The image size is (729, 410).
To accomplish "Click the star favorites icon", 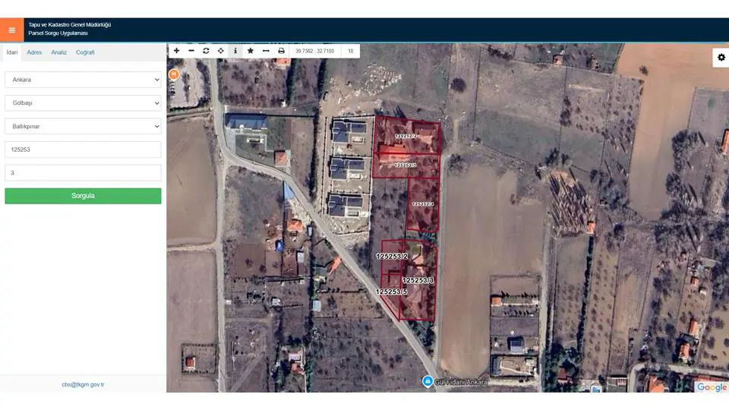I will pos(251,51).
